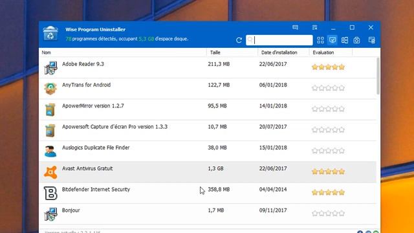Click the Apowersoft Capture d'écran box icon
Image resolution: width=414 pixels, height=233 pixels.
(50, 130)
